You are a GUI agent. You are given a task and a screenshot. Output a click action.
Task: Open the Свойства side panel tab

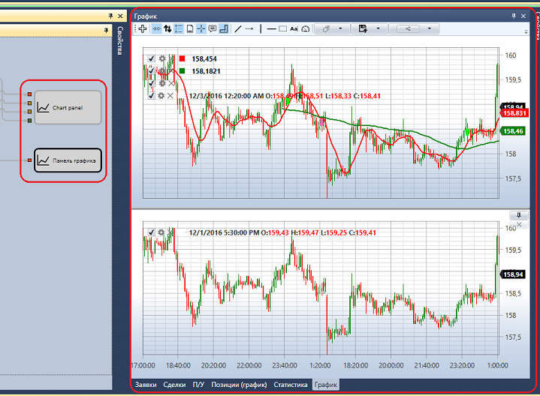point(120,40)
